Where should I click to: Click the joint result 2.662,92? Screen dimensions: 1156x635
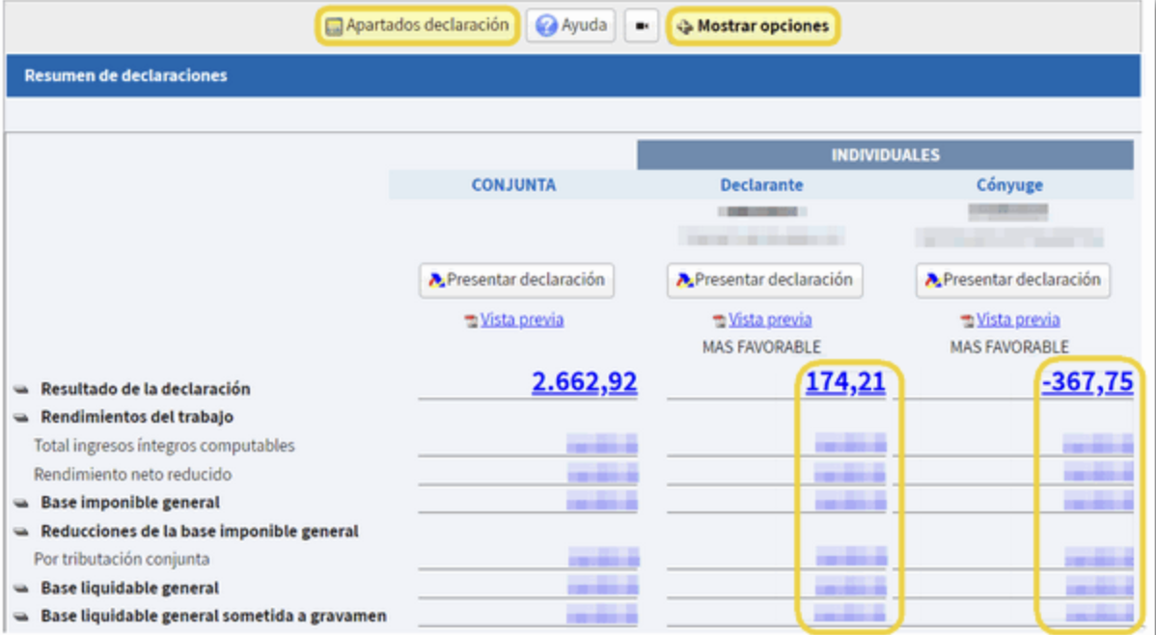pyautogui.click(x=584, y=382)
